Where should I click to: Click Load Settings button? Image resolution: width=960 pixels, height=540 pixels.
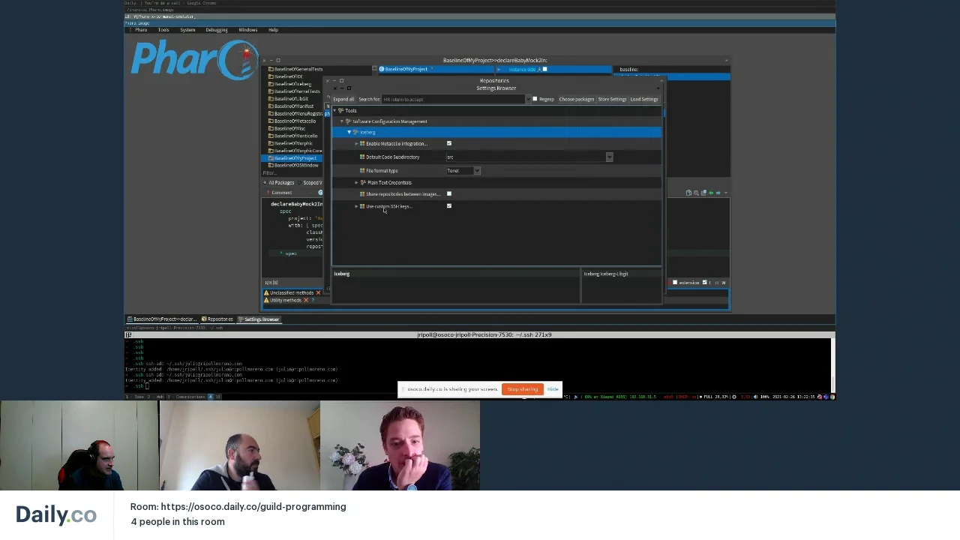(644, 99)
